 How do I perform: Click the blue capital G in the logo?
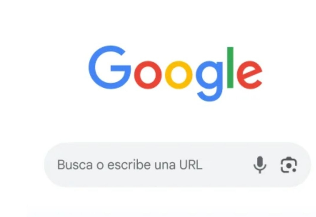(x=110, y=67)
